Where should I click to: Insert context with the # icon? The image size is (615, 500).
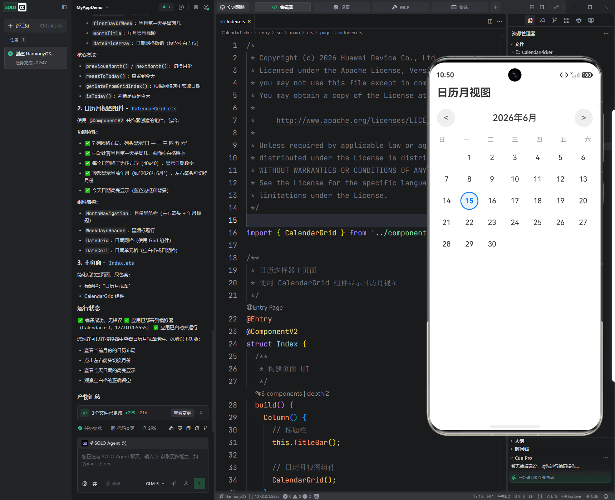(x=95, y=484)
